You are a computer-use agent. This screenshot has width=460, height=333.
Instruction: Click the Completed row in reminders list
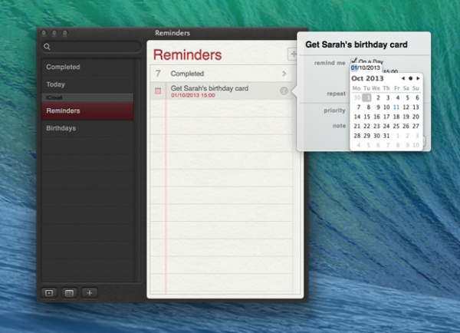[222, 74]
